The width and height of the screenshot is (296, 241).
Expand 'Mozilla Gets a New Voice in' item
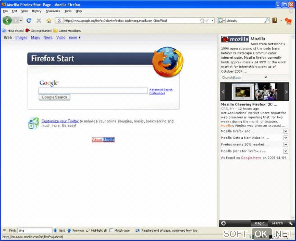coord(286,138)
